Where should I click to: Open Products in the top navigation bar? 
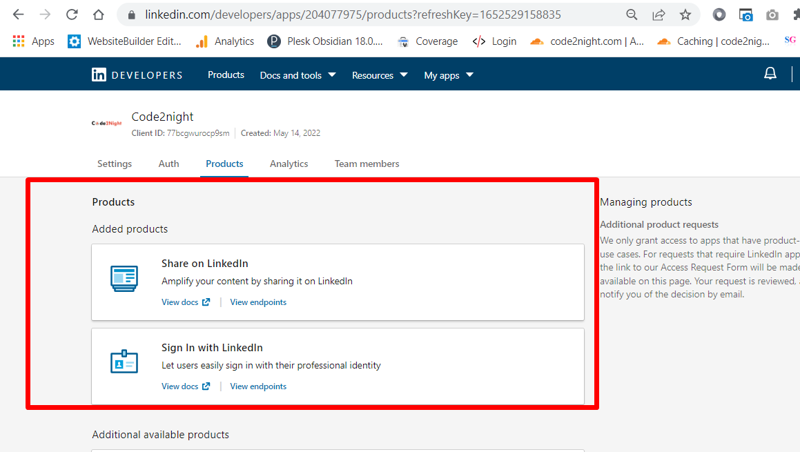pyautogui.click(x=226, y=75)
